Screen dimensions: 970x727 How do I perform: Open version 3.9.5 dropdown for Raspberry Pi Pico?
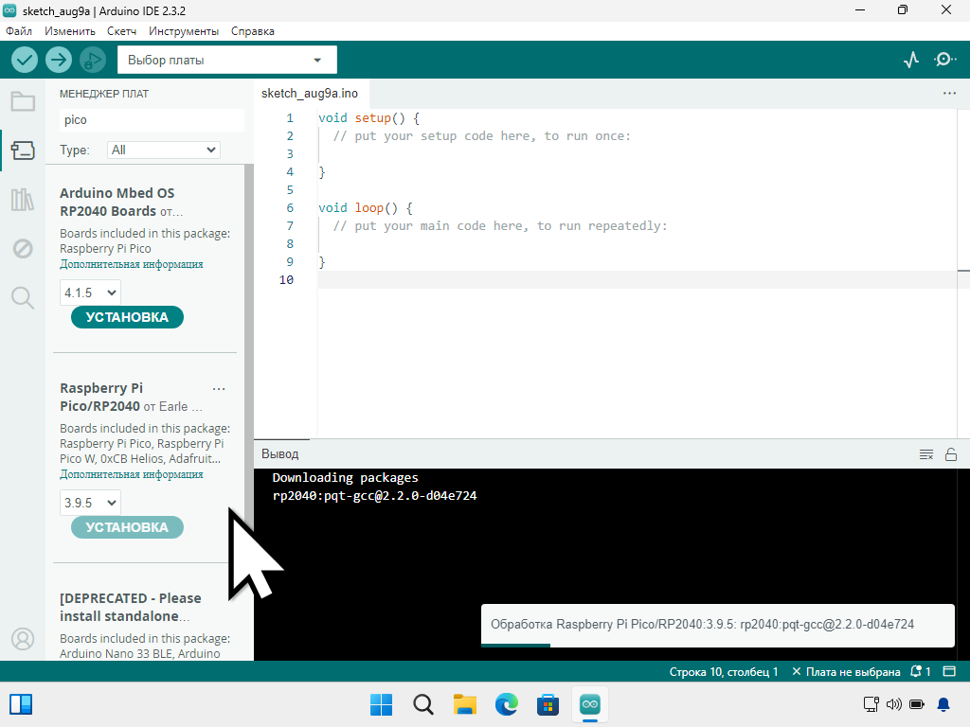point(90,503)
